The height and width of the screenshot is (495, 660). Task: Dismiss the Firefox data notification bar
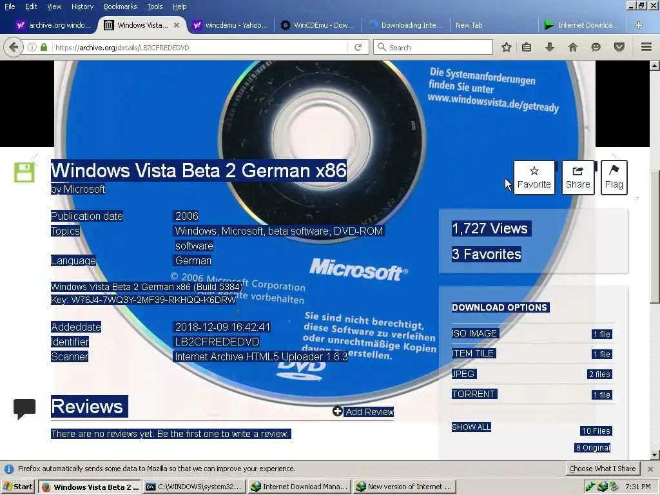[650, 469]
